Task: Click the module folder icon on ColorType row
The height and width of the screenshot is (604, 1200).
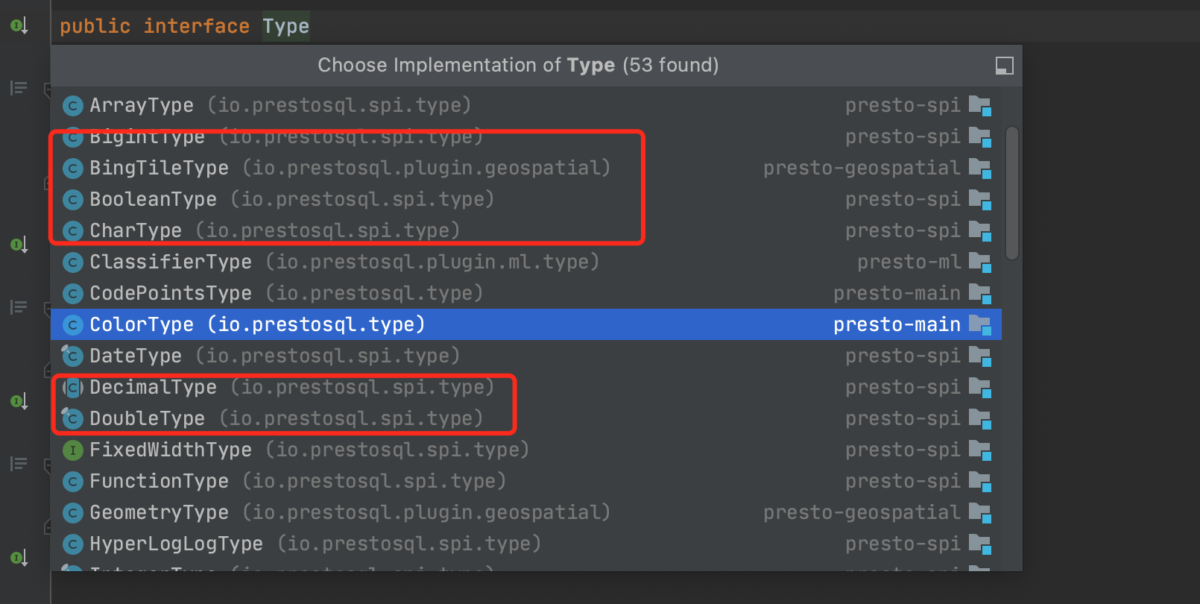Action: click(979, 325)
